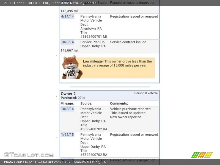Click 'New owner reported' comment
The width and height of the screenshot is (220, 165).
pyautogui.click(x=126, y=117)
